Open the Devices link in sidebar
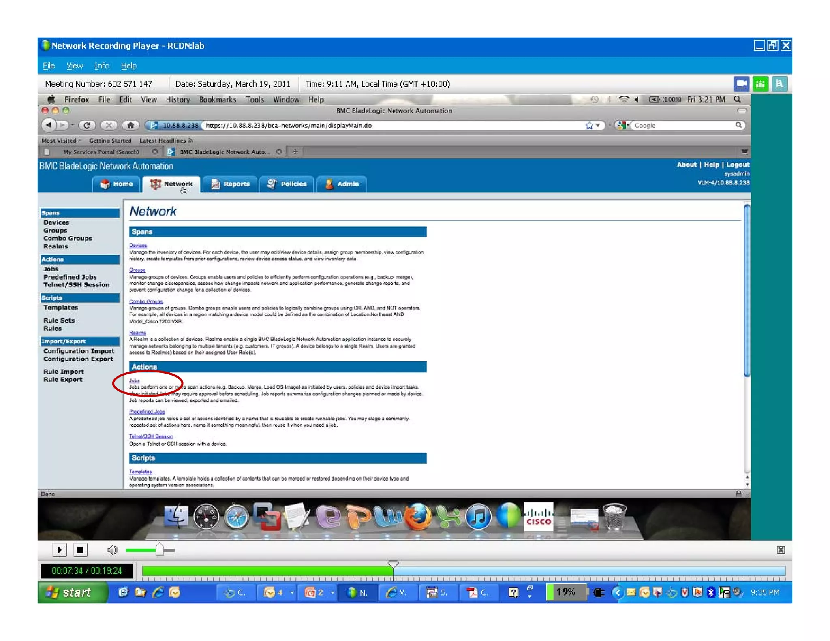The height and width of the screenshot is (641, 830). [x=56, y=222]
